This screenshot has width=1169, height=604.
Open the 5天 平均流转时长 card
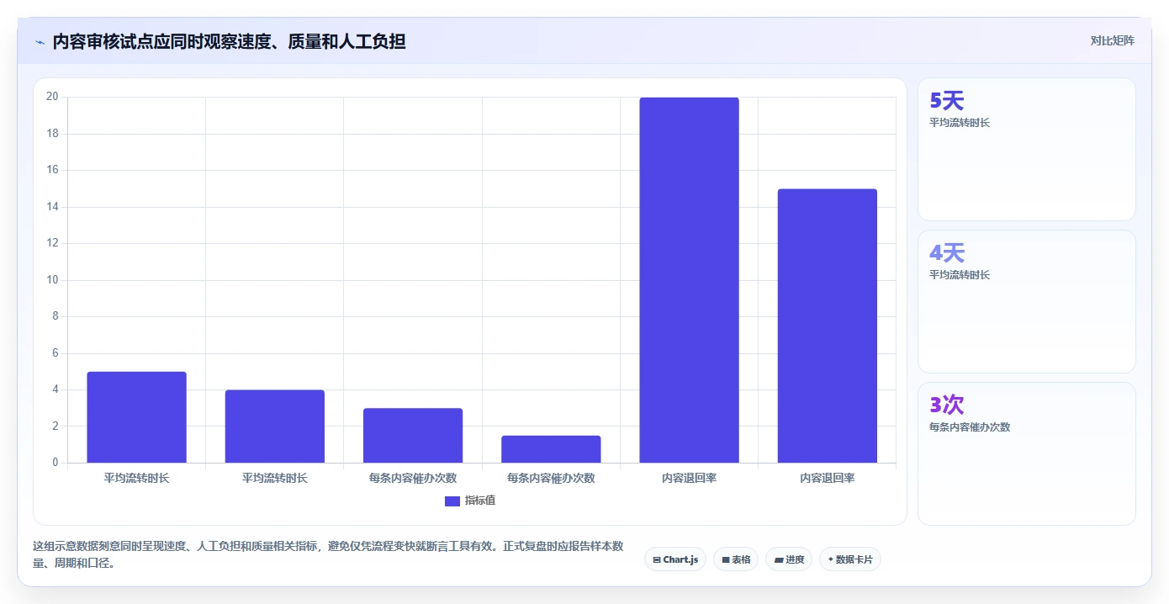tap(1027, 150)
